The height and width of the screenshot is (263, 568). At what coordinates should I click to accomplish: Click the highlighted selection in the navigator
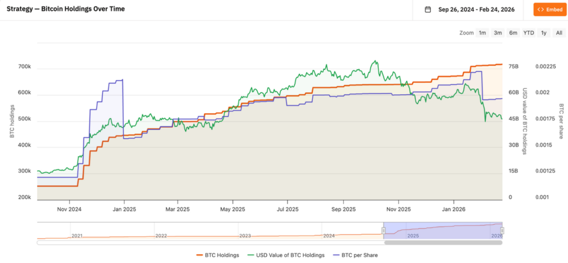tap(443, 229)
